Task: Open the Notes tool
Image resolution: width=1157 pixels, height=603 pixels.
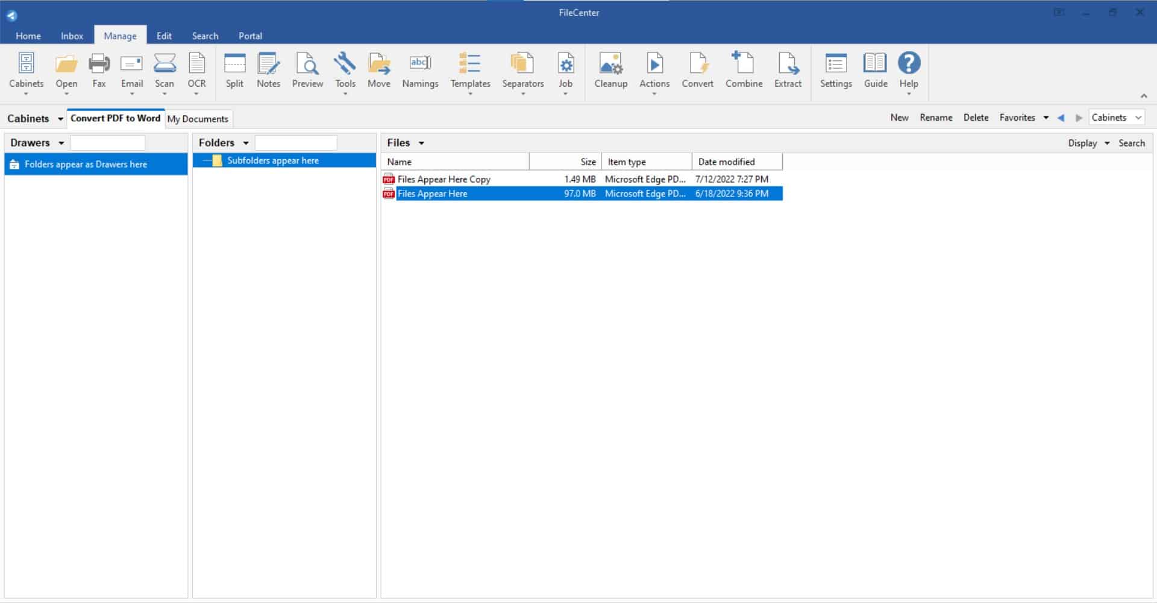Action: pyautogui.click(x=268, y=71)
